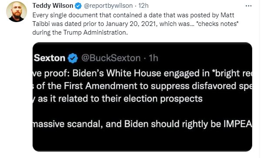Open the tweet's 12h timestamp
Image resolution: width=273 pixels, height=158 pixels.
143,6
